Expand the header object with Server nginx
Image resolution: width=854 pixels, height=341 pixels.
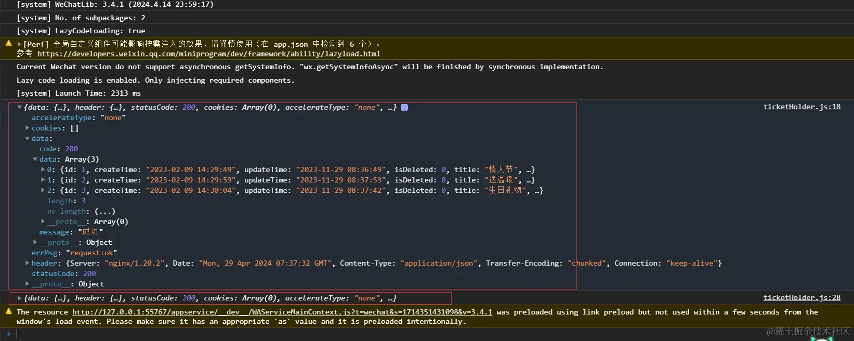[28, 263]
